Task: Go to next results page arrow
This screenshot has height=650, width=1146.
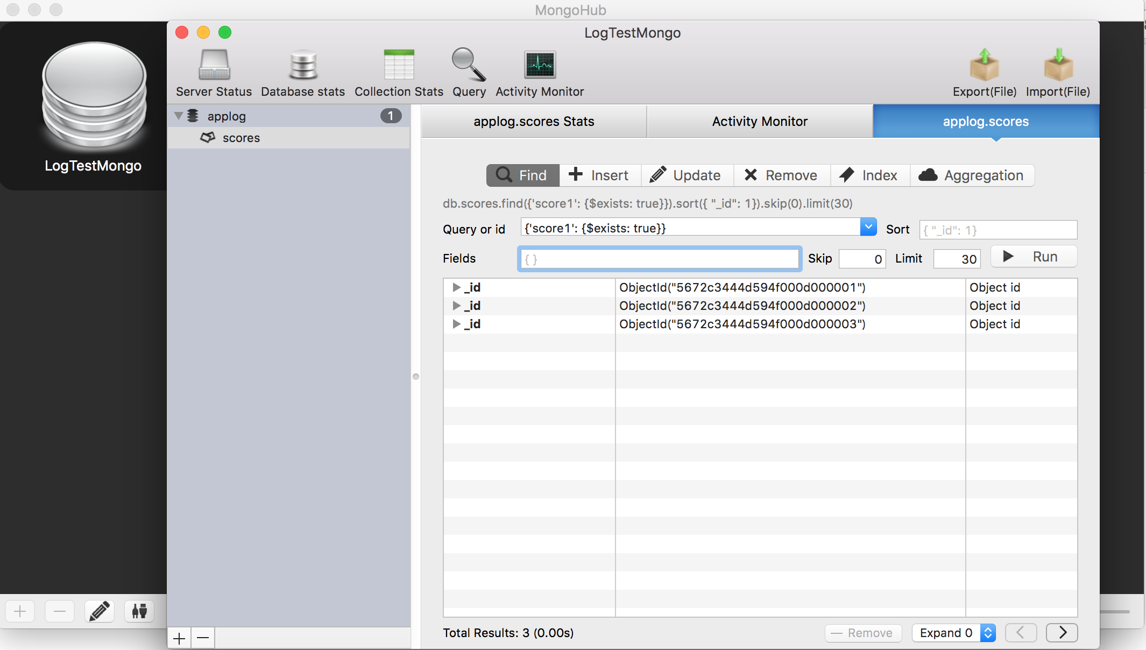Action: coord(1062,633)
